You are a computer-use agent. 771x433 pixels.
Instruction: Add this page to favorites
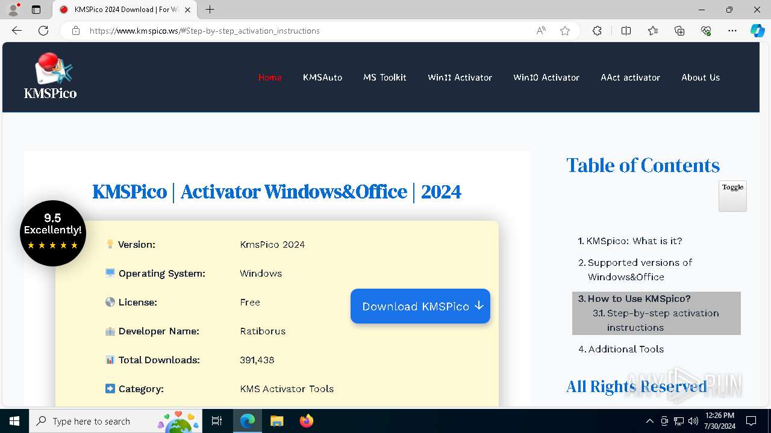(x=565, y=31)
